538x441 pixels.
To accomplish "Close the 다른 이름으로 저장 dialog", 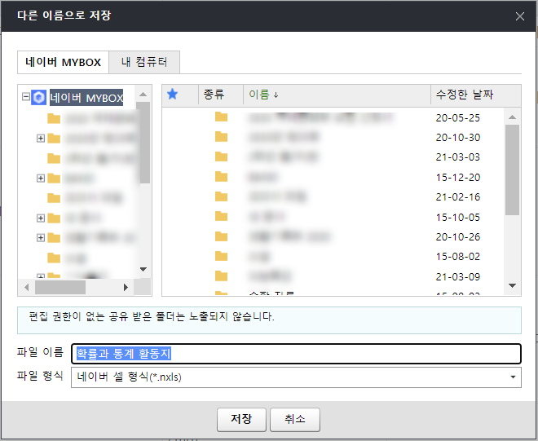I will 520,16.
